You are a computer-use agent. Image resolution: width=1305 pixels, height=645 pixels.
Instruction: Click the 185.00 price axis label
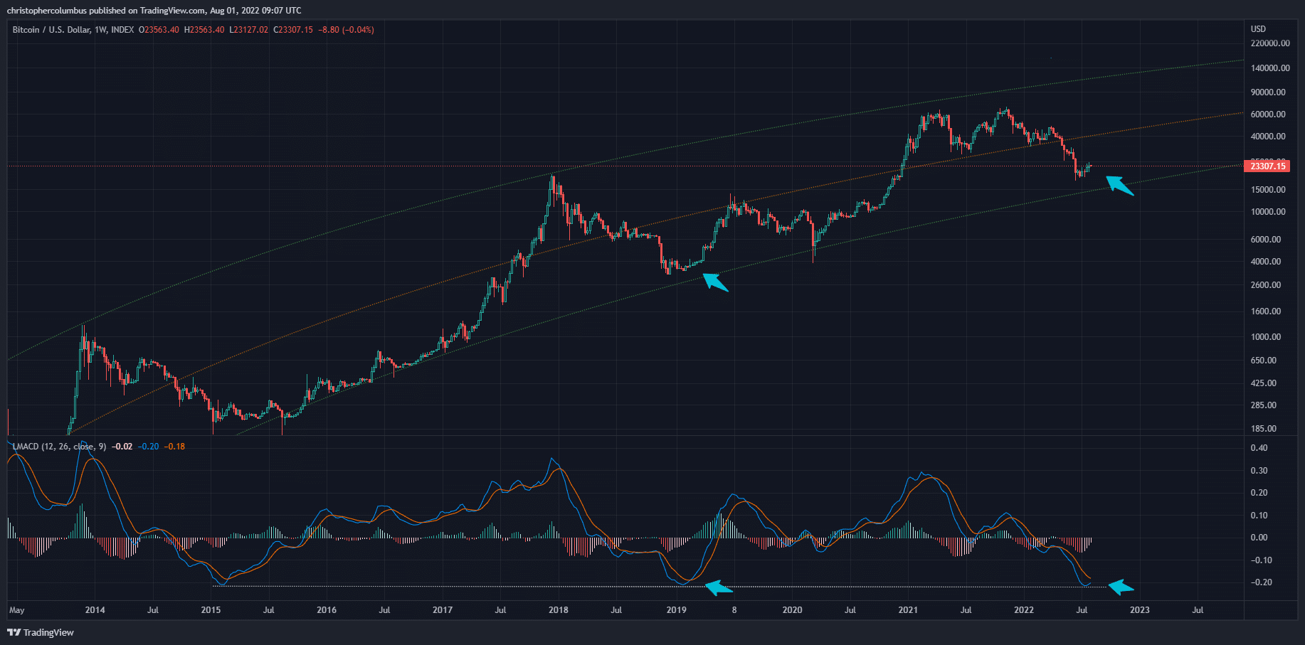pos(1264,429)
